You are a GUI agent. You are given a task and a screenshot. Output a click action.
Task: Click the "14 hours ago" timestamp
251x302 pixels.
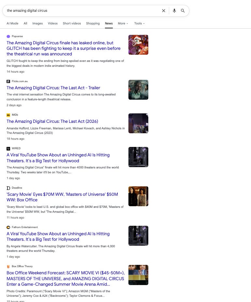[15, 72]
